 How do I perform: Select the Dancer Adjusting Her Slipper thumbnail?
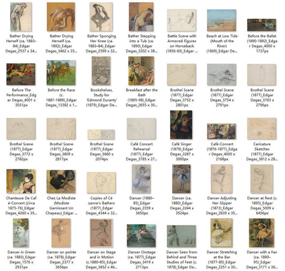(221, 179)
